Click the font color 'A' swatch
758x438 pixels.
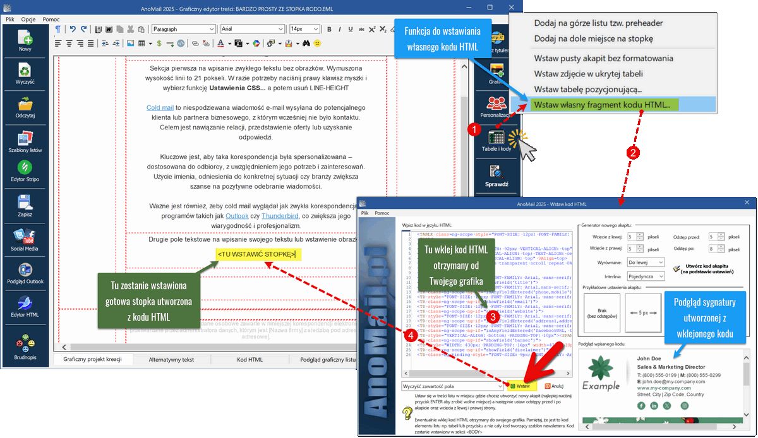click(220, 43)
